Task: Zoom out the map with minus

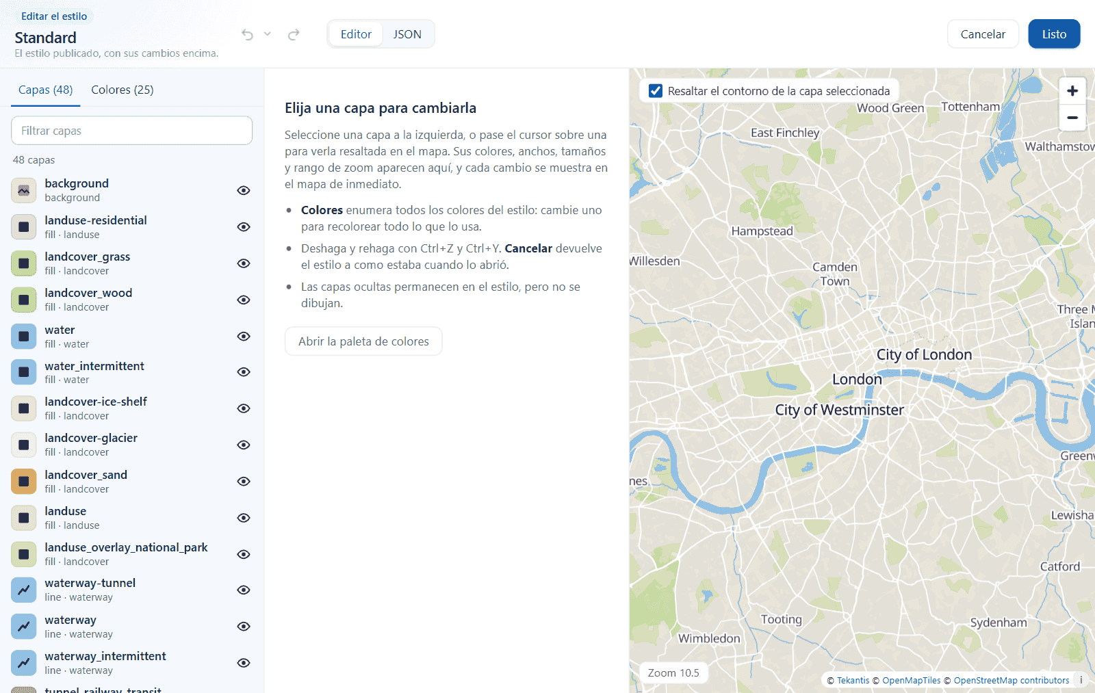Action: [1072, 118]
